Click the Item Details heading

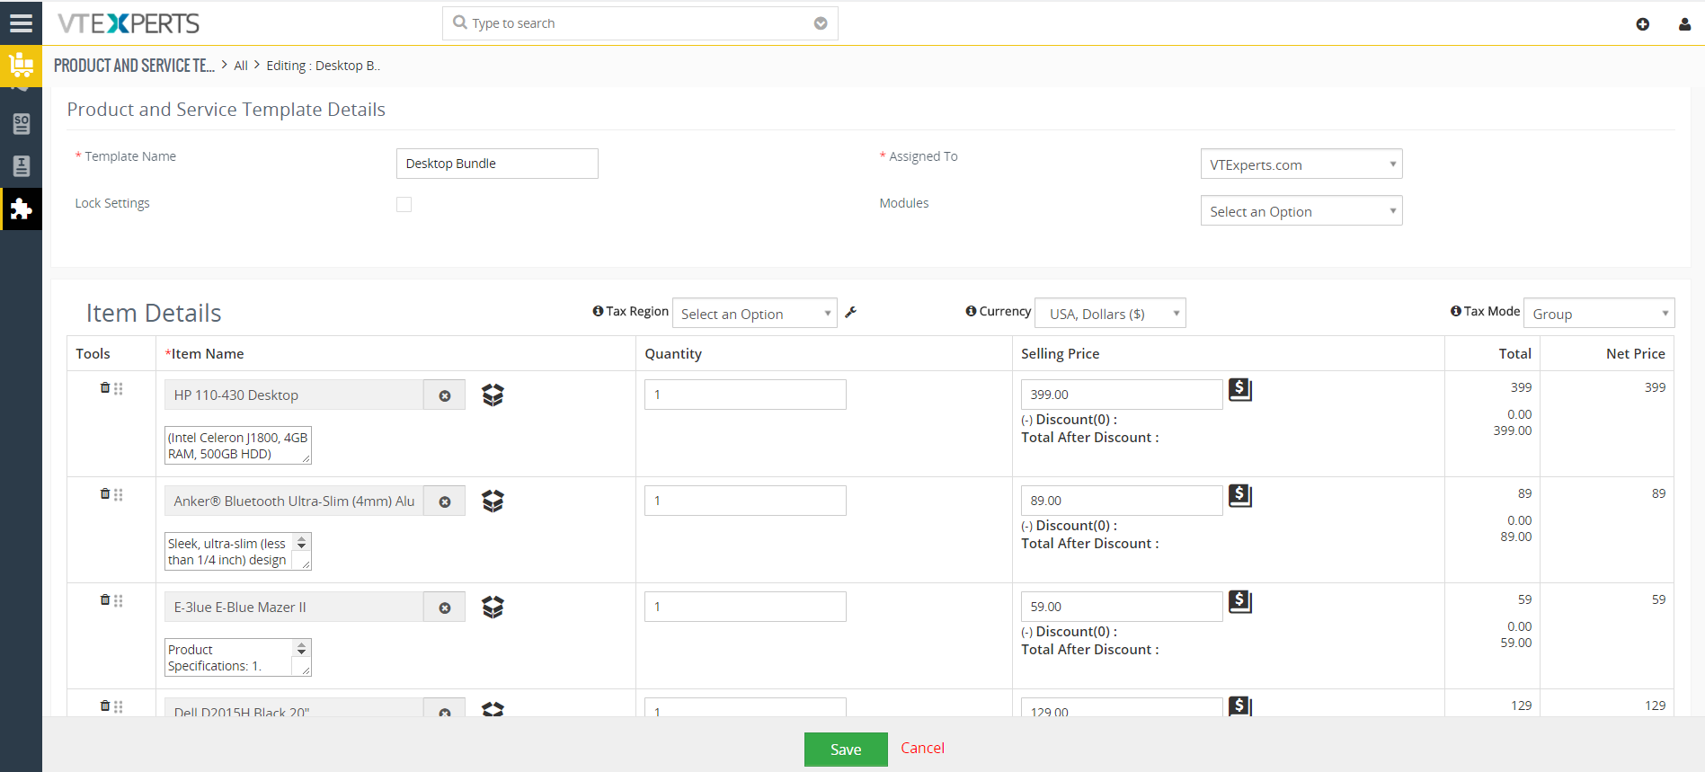[154, 313]
